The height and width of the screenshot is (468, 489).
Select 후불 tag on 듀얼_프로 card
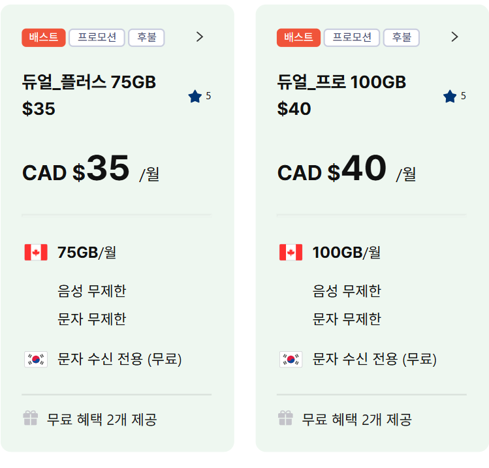(401, 37)
